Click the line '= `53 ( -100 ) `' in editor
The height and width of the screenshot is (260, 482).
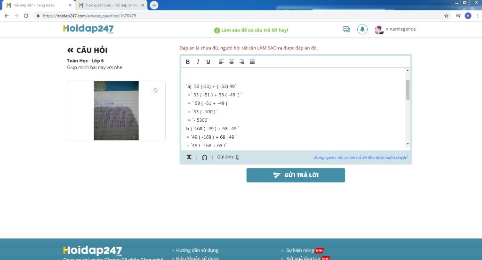click(x=203, y=112)
